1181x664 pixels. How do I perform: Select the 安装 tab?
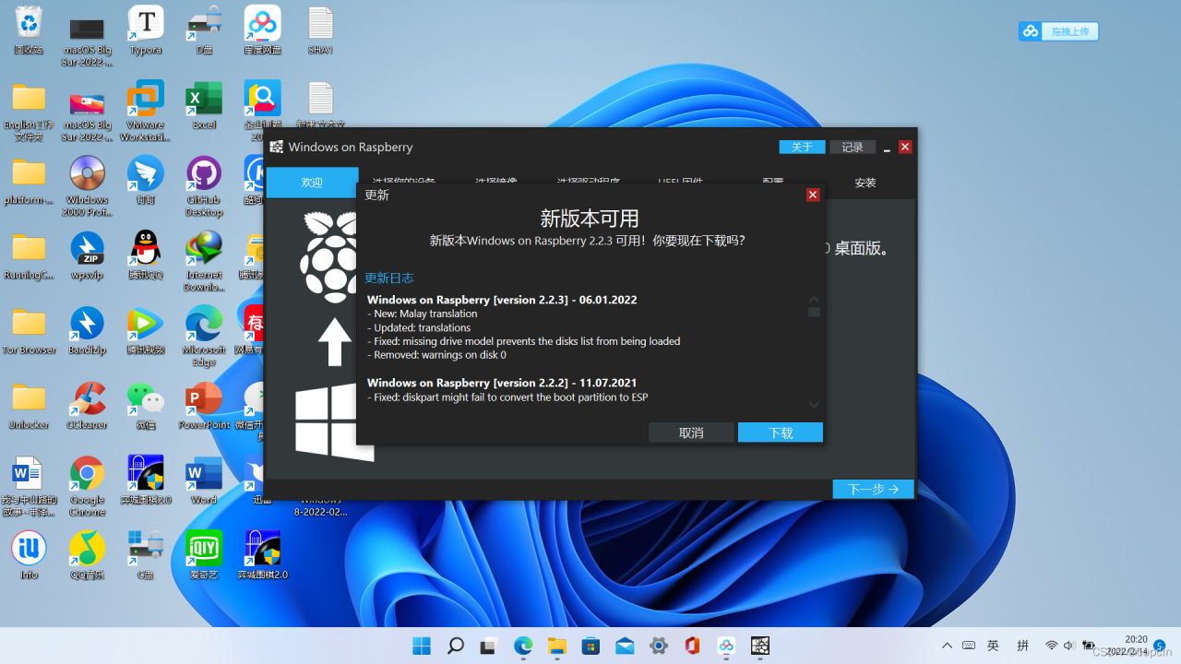865,183
